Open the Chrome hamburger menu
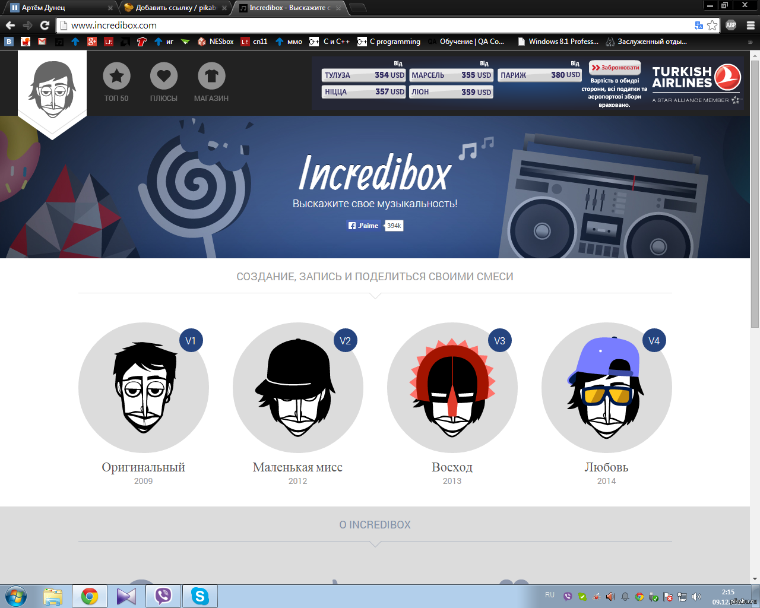Screen dimensions: 760x608 coord(750,26)
